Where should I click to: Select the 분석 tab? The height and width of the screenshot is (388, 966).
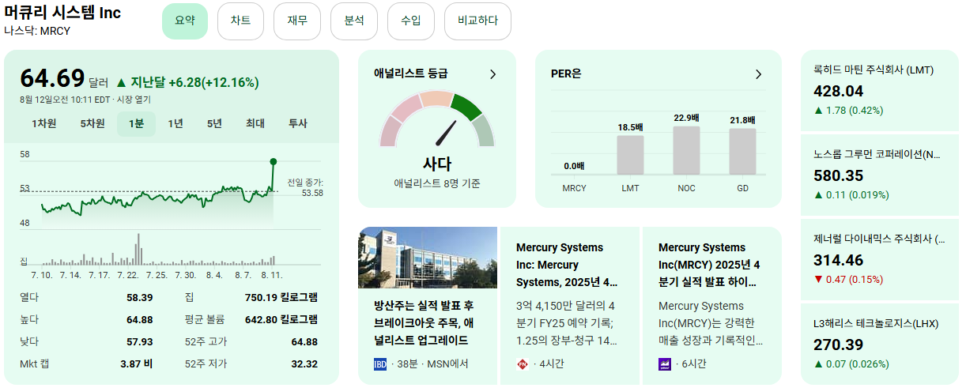coord(354,21)
